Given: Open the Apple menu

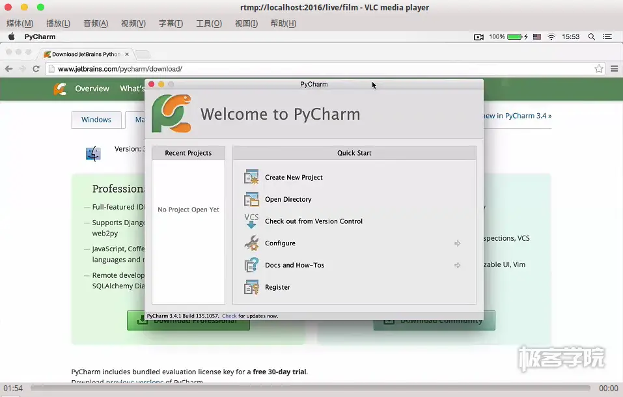Looking at the screenshot, I should (12, 36).
